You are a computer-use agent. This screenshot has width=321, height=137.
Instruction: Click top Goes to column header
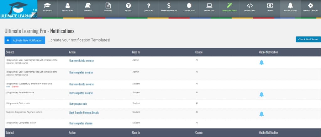tap(136, 52)
